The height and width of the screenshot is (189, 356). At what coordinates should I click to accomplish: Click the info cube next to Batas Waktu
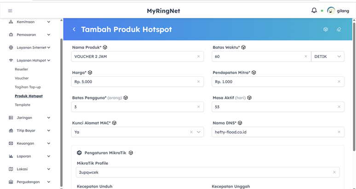pos(244,47)
